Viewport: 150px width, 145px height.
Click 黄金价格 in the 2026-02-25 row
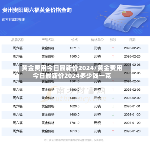(48, 56)
